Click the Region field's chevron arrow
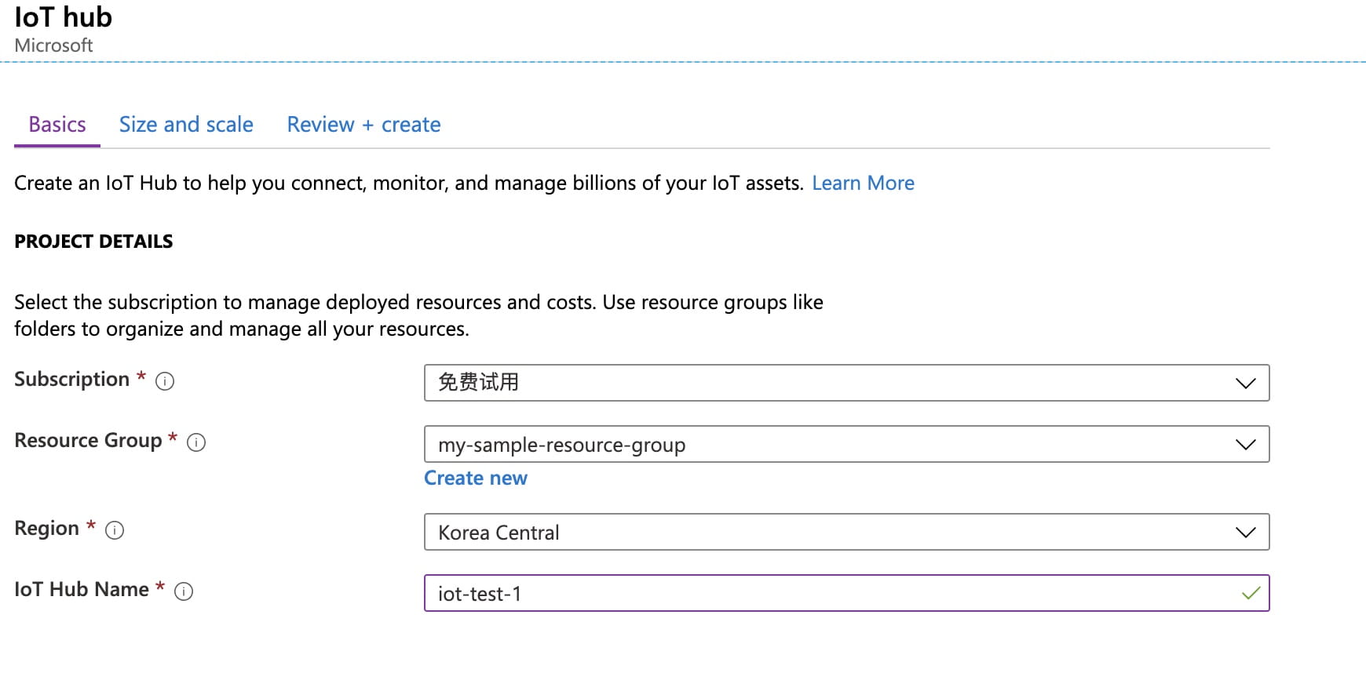Viewport: 1366px width, 673px height. [1245, 533]
